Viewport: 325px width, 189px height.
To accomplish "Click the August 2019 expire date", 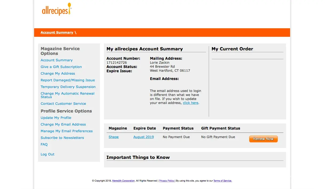I will pyautogui.click(x=143, y=137).
